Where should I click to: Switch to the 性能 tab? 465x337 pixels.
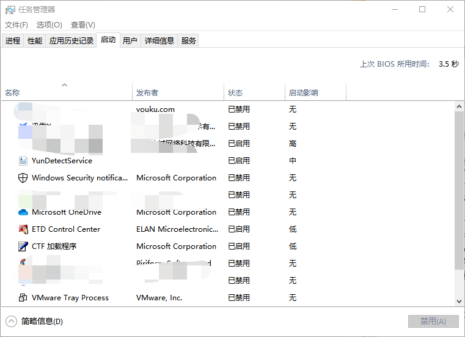coord(35,41)
